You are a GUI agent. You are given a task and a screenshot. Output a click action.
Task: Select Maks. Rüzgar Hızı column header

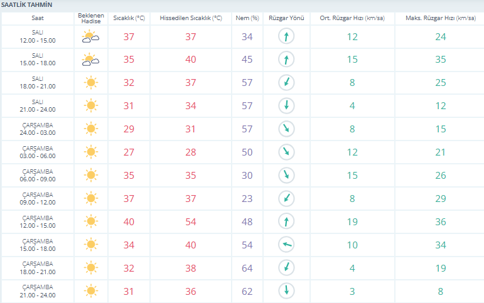point(441,18)
